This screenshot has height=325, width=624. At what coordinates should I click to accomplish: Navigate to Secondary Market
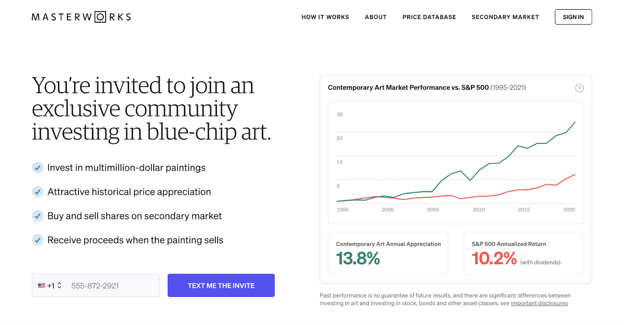(505, 17)
